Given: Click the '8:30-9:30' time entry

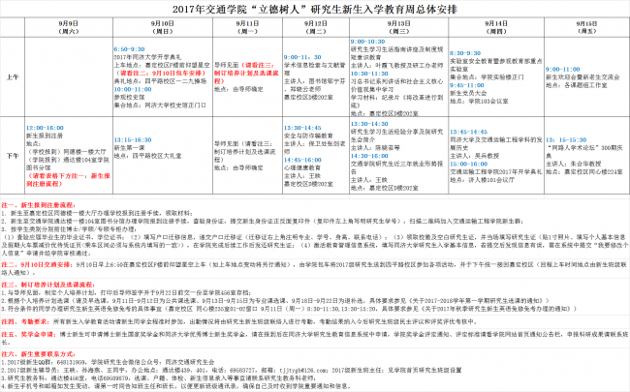Looking at the screenshot, I should (465, 53).
